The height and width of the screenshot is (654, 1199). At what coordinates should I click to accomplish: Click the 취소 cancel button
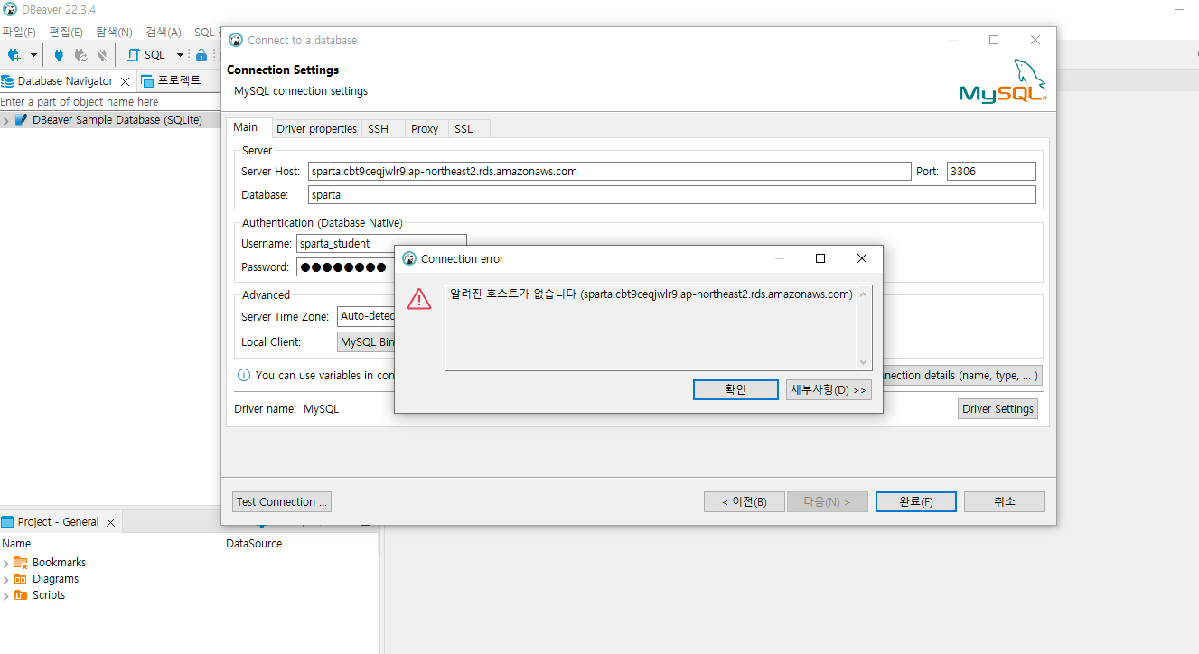(x=1005, y=501)
